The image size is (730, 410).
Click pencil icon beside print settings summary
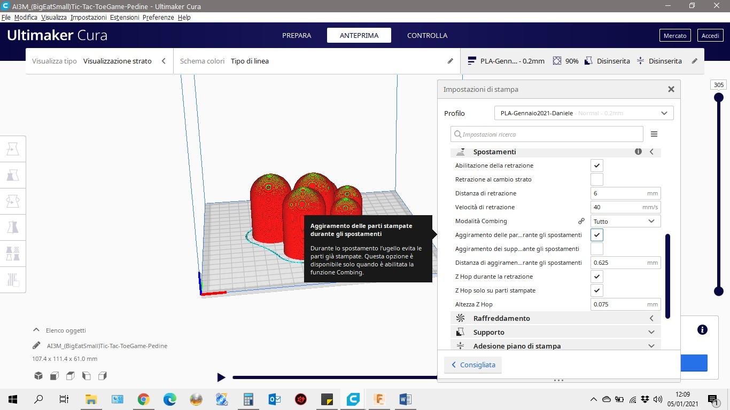695,61
